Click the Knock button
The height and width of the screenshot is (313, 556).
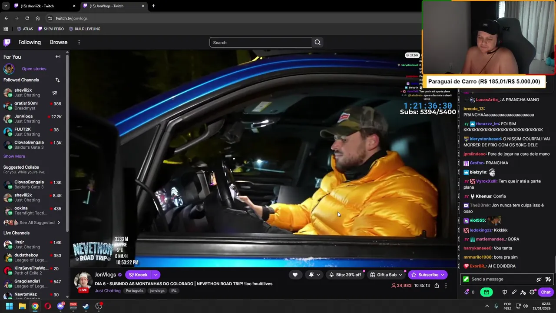tap(138, 275)
